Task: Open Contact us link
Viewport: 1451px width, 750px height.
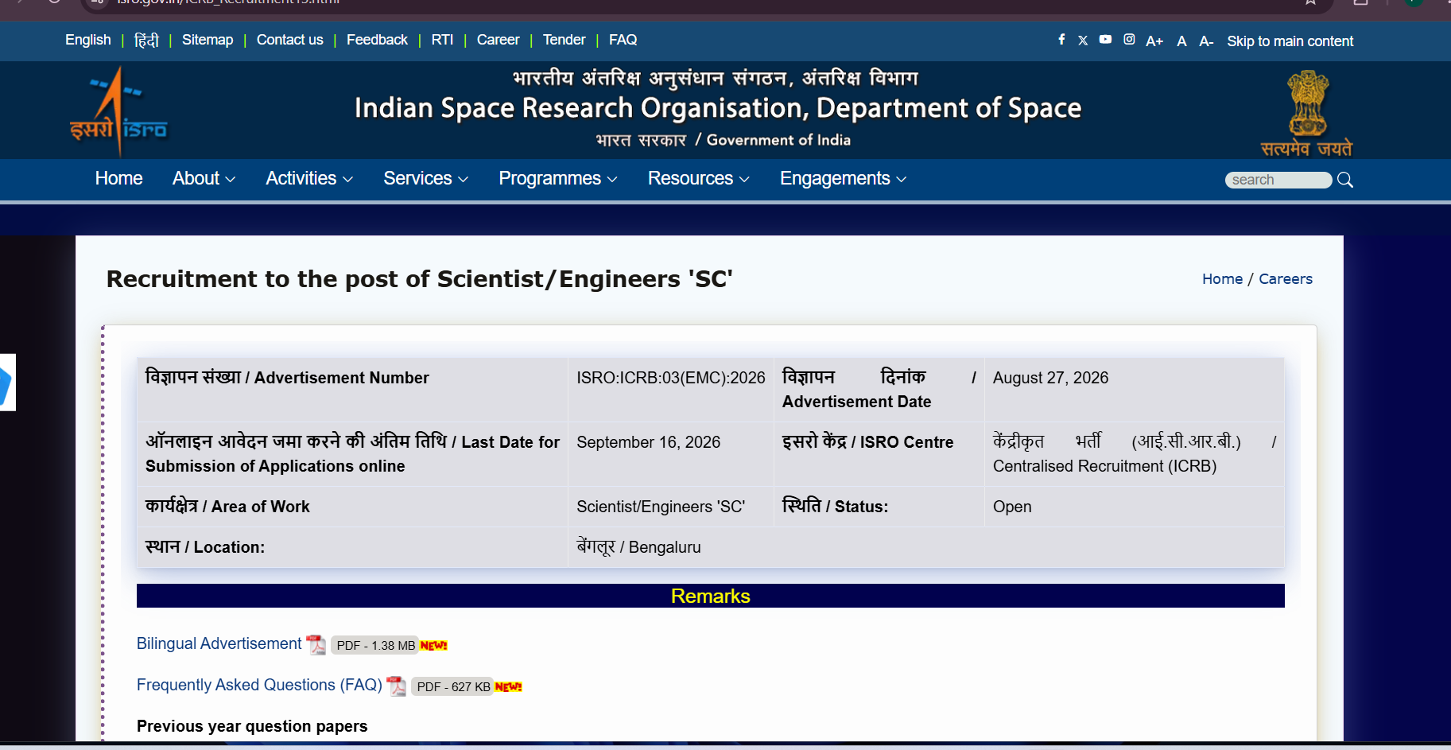Action: pyautogui.click(x=290, y=40)
